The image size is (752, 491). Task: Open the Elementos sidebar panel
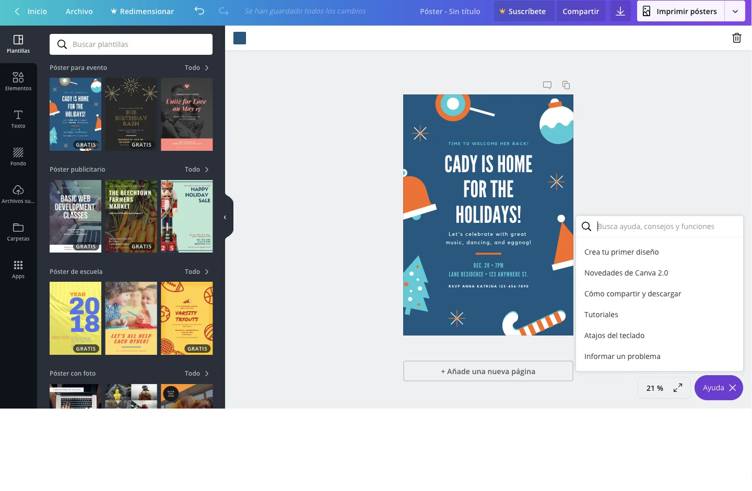(x=18, y=82)
